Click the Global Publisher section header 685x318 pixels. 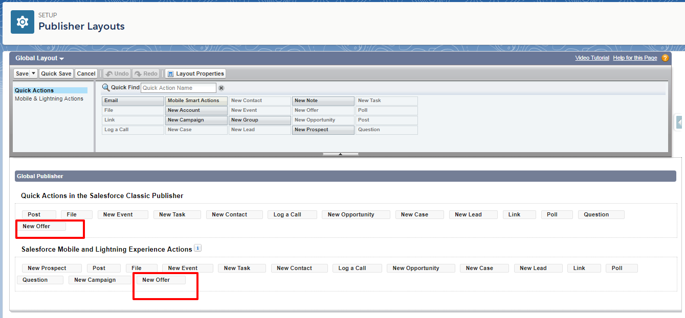click(345, 176)
